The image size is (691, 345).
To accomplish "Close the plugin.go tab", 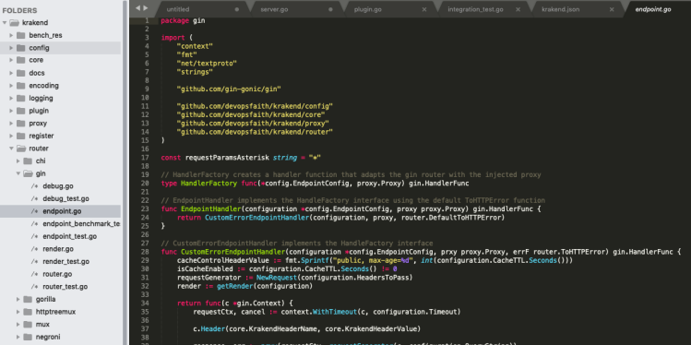I will click(424, 9).
